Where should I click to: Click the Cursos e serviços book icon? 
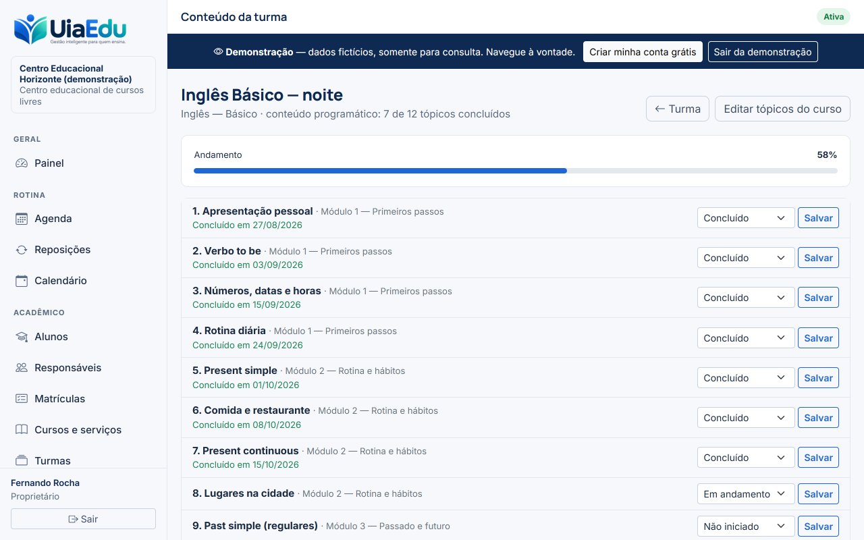click(22, 430)
